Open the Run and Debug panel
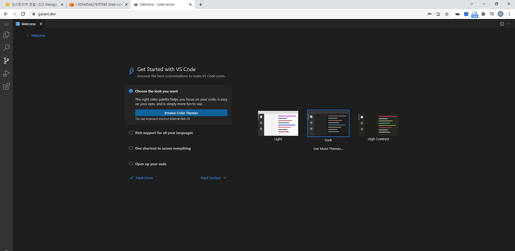The image size is (515, 251). click(6, 74)
